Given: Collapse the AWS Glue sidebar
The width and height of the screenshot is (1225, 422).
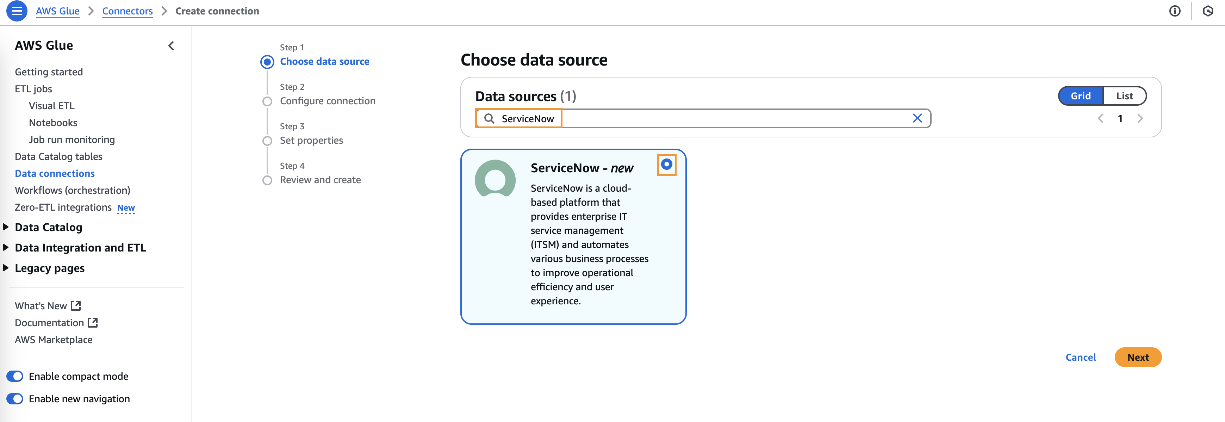Looking at the screenshot, I should 171,46.
